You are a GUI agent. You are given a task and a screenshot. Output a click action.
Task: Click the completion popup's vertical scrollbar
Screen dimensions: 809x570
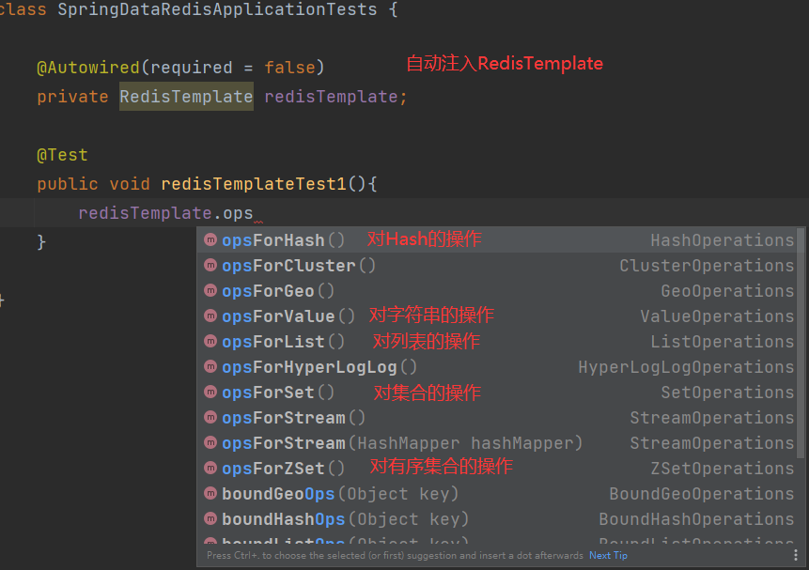tap(801, 343)
